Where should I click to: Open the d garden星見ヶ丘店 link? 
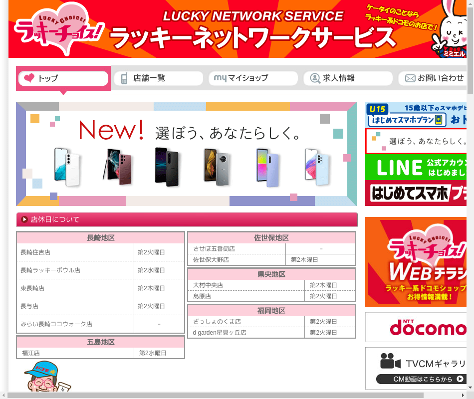[220, 333]
